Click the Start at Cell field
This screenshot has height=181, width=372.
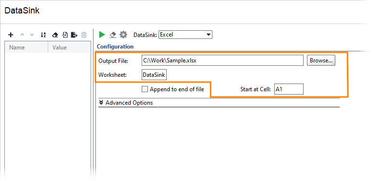289,89
